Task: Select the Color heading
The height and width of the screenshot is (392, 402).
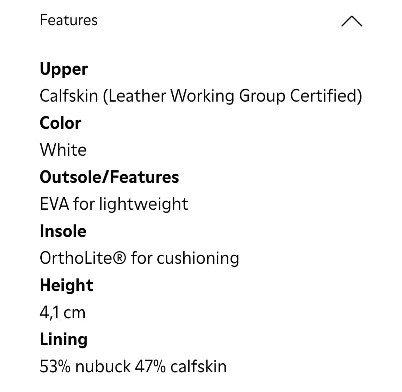Action: click(x=60, y=123)
